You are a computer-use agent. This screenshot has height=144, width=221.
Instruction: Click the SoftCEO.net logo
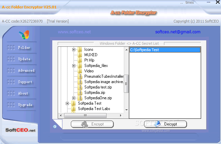(x=20, y=130)
